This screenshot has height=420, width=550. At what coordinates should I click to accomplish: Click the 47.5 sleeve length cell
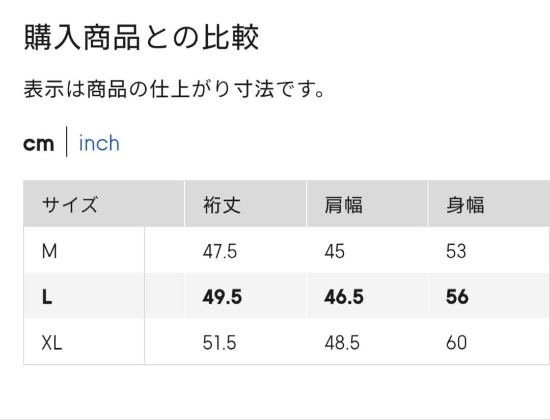pyautogui.click(x=219, y=251)
